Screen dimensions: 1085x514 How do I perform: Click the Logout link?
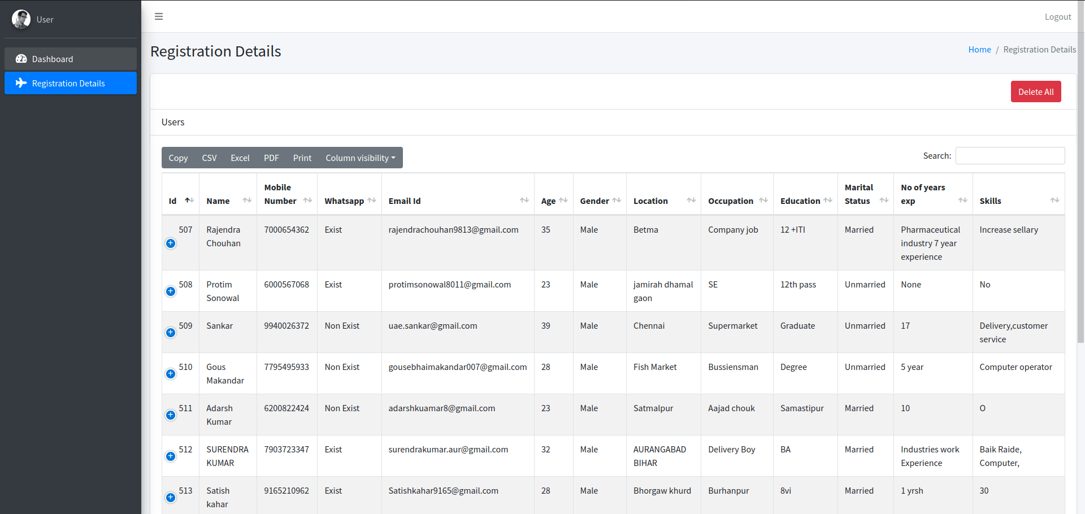(x=1057, y=17)
